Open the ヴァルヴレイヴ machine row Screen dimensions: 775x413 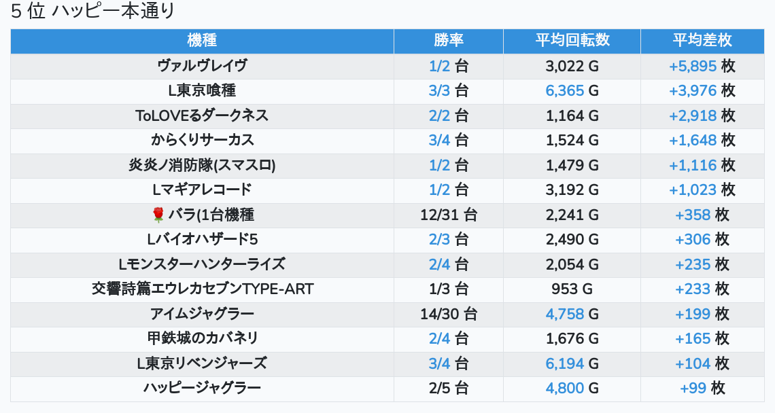[x=202, y=66]
